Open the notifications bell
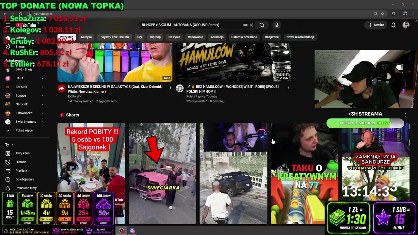Image resolution: width=418 pixels, height=235 pixels. click(x=394, y=25)
